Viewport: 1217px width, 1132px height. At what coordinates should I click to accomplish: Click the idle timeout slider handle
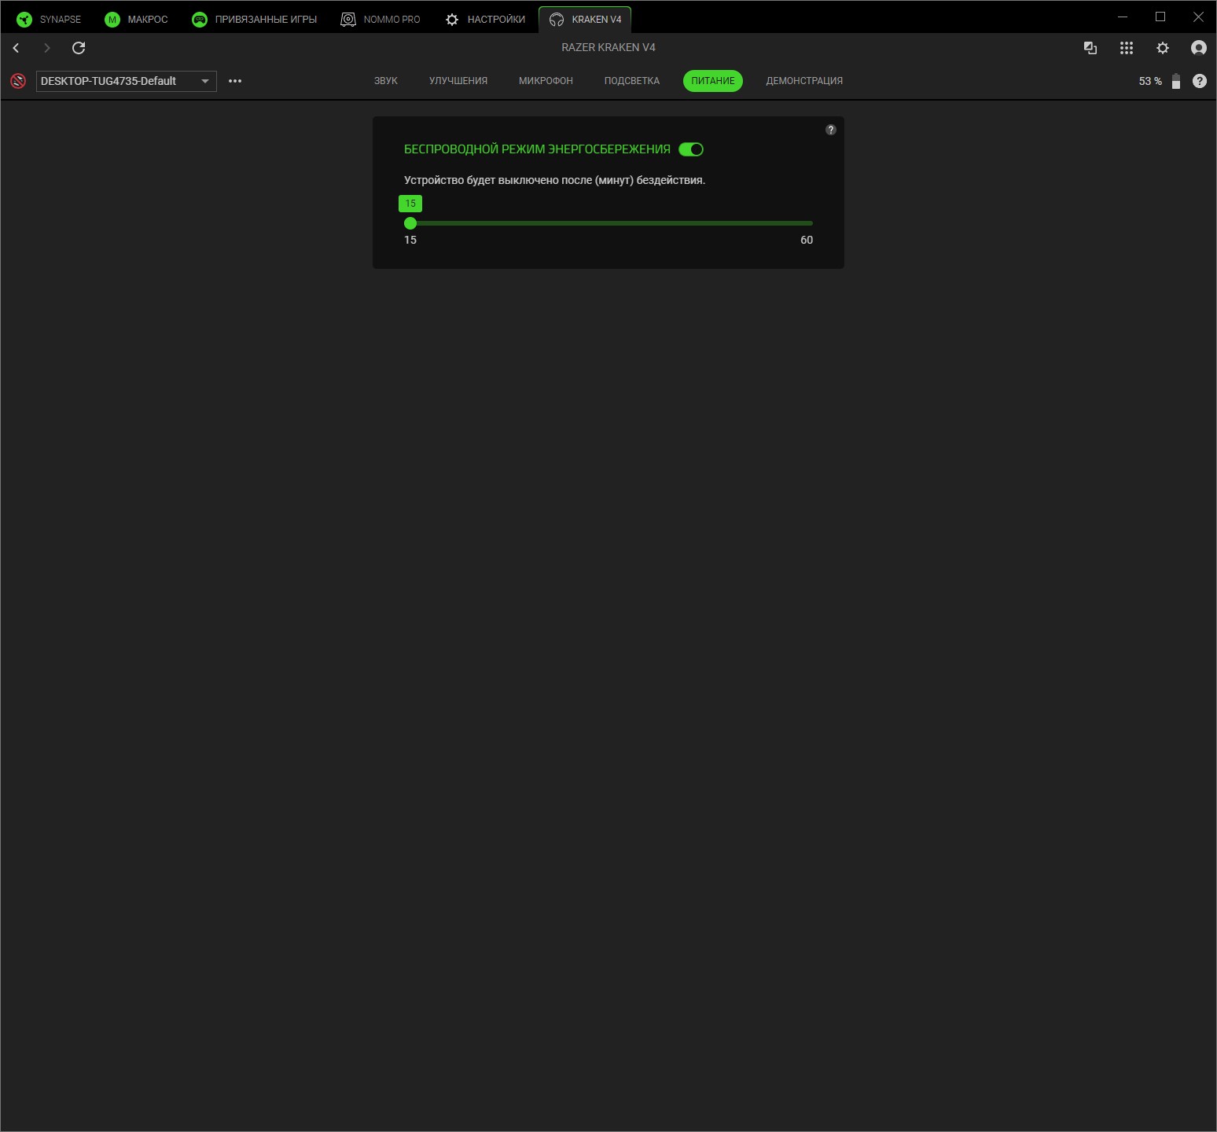pyautogui.click(x=410, y=223)
